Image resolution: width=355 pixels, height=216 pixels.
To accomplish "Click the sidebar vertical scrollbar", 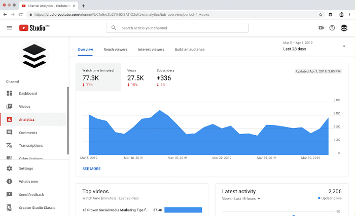I will point(68,120).
